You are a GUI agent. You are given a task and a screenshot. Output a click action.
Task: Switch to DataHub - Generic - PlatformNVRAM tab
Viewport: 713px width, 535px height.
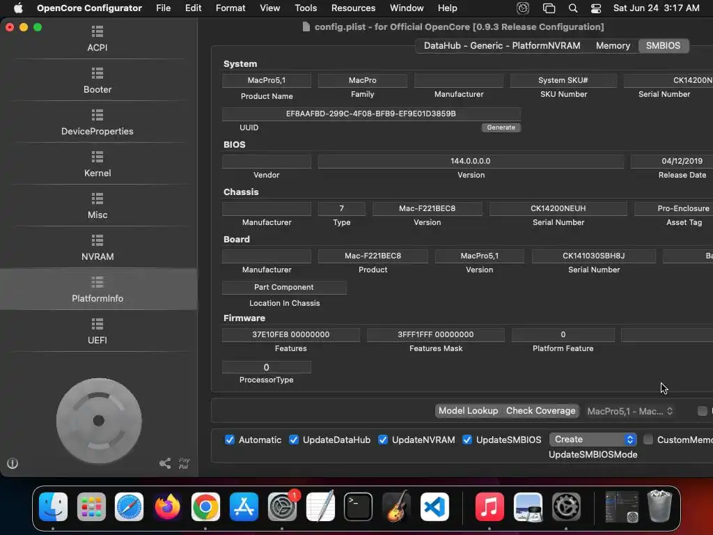pyautogui.click(x=502, y=45)
